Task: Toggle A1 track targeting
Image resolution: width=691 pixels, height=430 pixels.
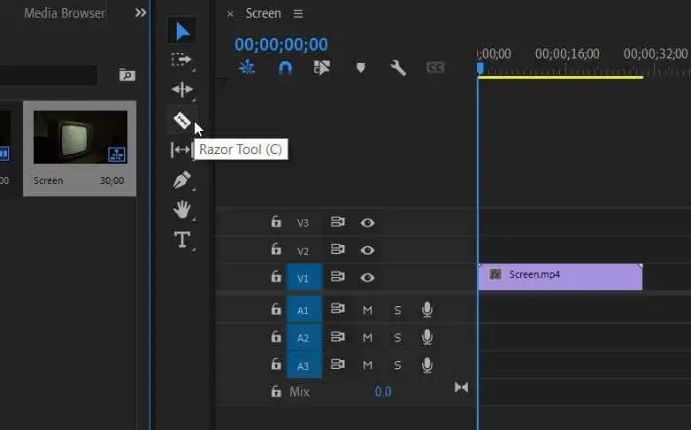Action: pyautogui.click(x=304, y=310)
